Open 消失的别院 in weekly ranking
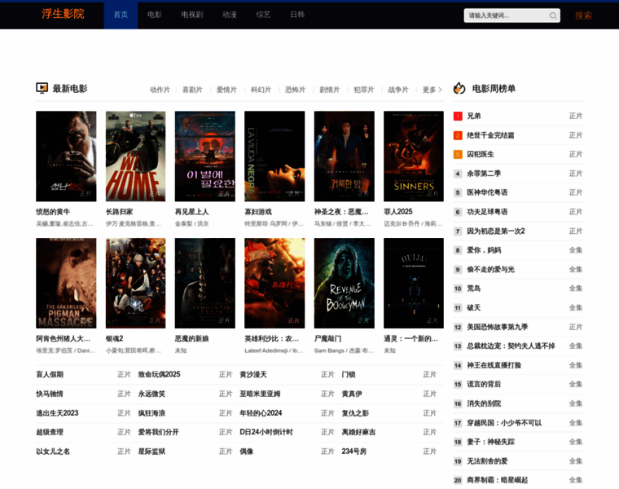Viewport: 619px width, 489px height. click(484, 403)
